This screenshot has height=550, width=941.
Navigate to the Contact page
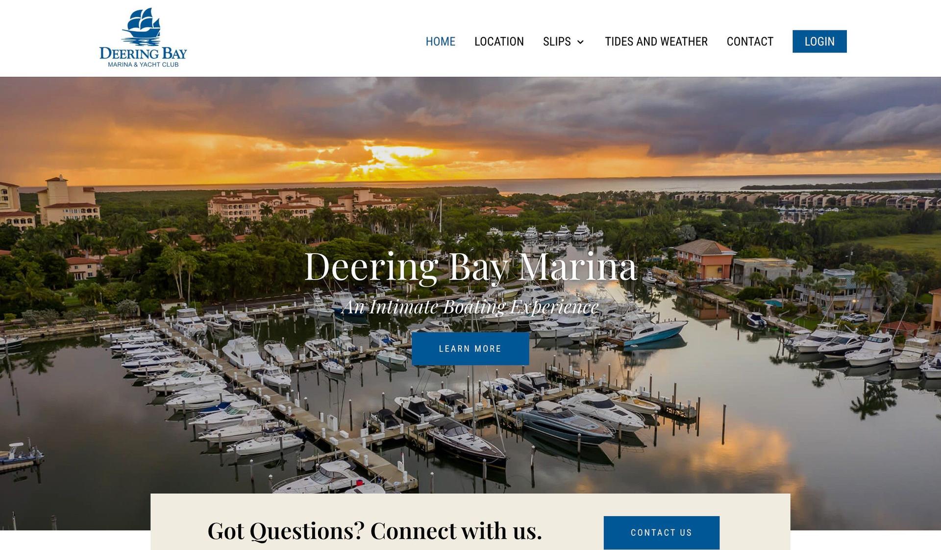tap(750, 42)
